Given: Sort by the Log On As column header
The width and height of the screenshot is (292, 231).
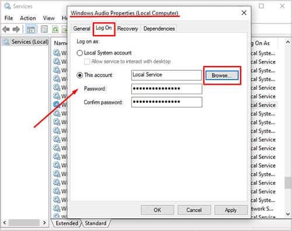Looking at the screenshot, I should (265, 43).
